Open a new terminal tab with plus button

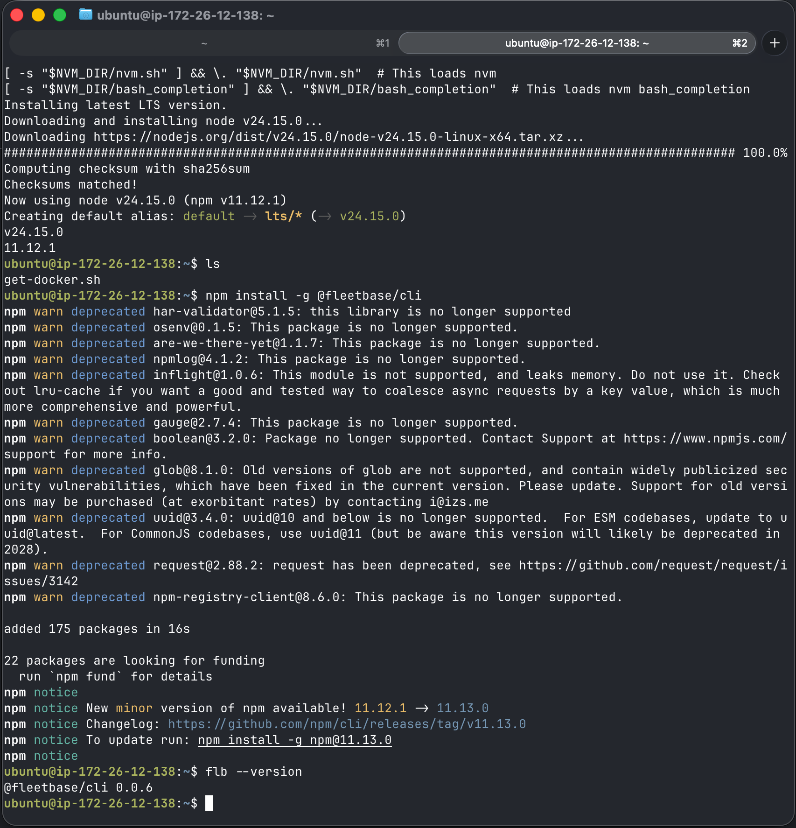pos(775,43)
